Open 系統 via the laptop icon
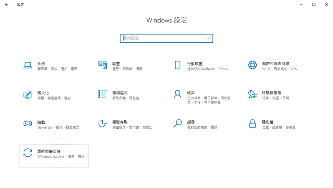 coord(28,65)
